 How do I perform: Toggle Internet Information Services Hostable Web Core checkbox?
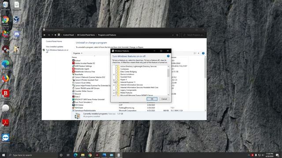[x=116, y=87]
